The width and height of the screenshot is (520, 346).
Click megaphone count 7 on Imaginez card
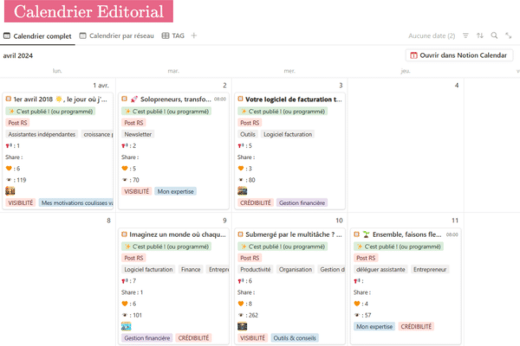(x=128, y=281)
